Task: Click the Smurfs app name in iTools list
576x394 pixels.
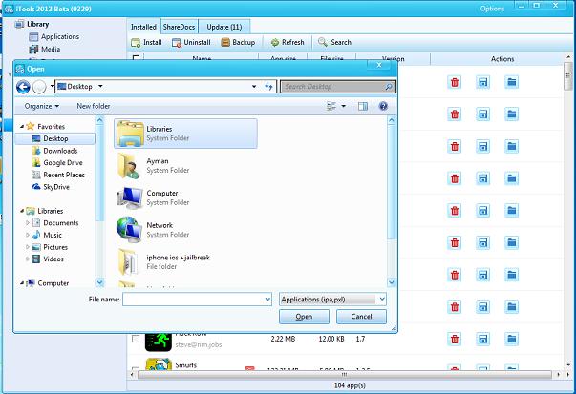Action: pyautogui.click(x=186, y=365)
